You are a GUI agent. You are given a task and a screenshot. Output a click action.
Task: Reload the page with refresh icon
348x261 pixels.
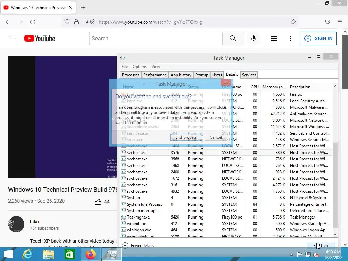pyautogui.click(x=33, y=22)
